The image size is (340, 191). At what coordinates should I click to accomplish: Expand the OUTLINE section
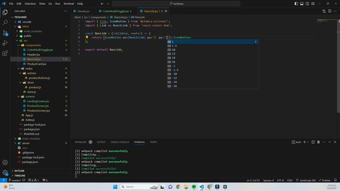tap(19, 171)
